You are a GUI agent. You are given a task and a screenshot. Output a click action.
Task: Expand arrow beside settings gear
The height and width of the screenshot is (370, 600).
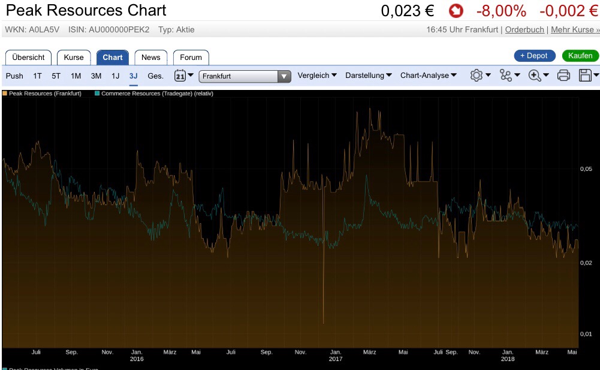(488, 75)
